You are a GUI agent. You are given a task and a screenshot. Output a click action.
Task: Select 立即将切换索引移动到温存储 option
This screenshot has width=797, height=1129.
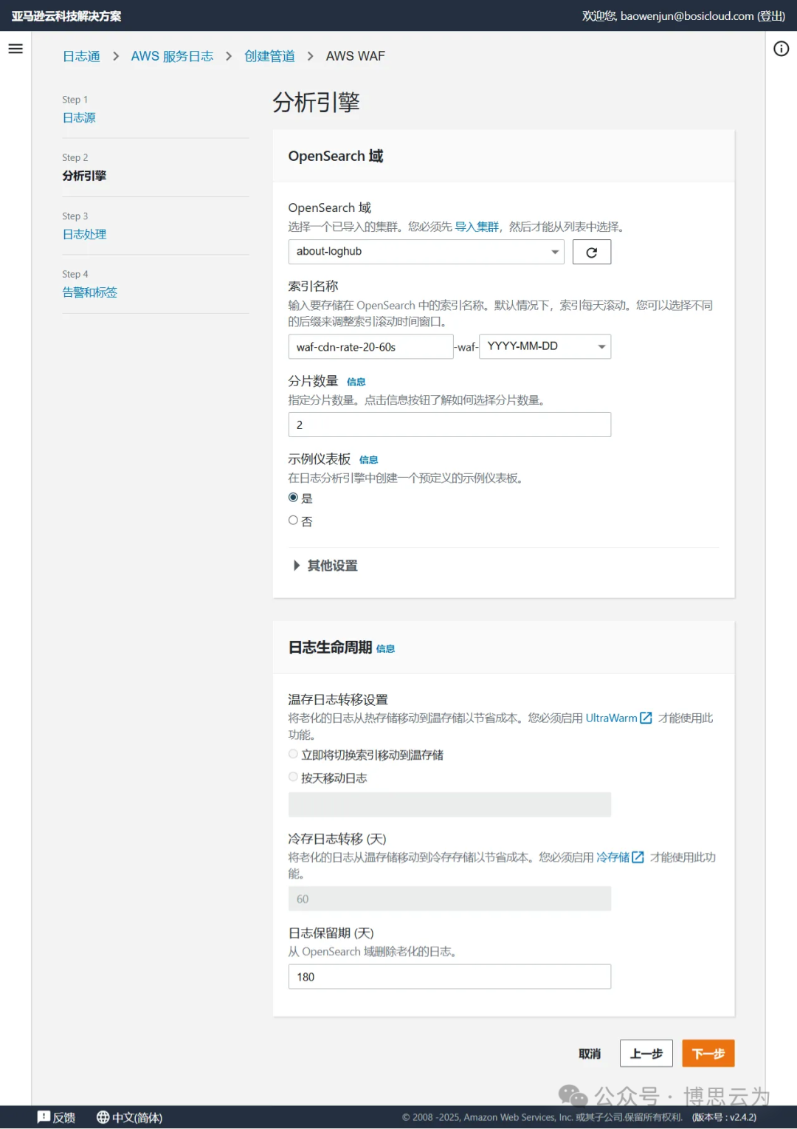pos(293,754)
